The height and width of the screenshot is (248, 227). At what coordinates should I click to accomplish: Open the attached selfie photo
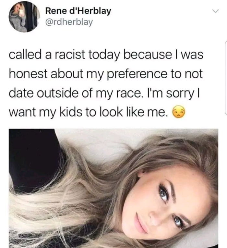tap(113, 188)
